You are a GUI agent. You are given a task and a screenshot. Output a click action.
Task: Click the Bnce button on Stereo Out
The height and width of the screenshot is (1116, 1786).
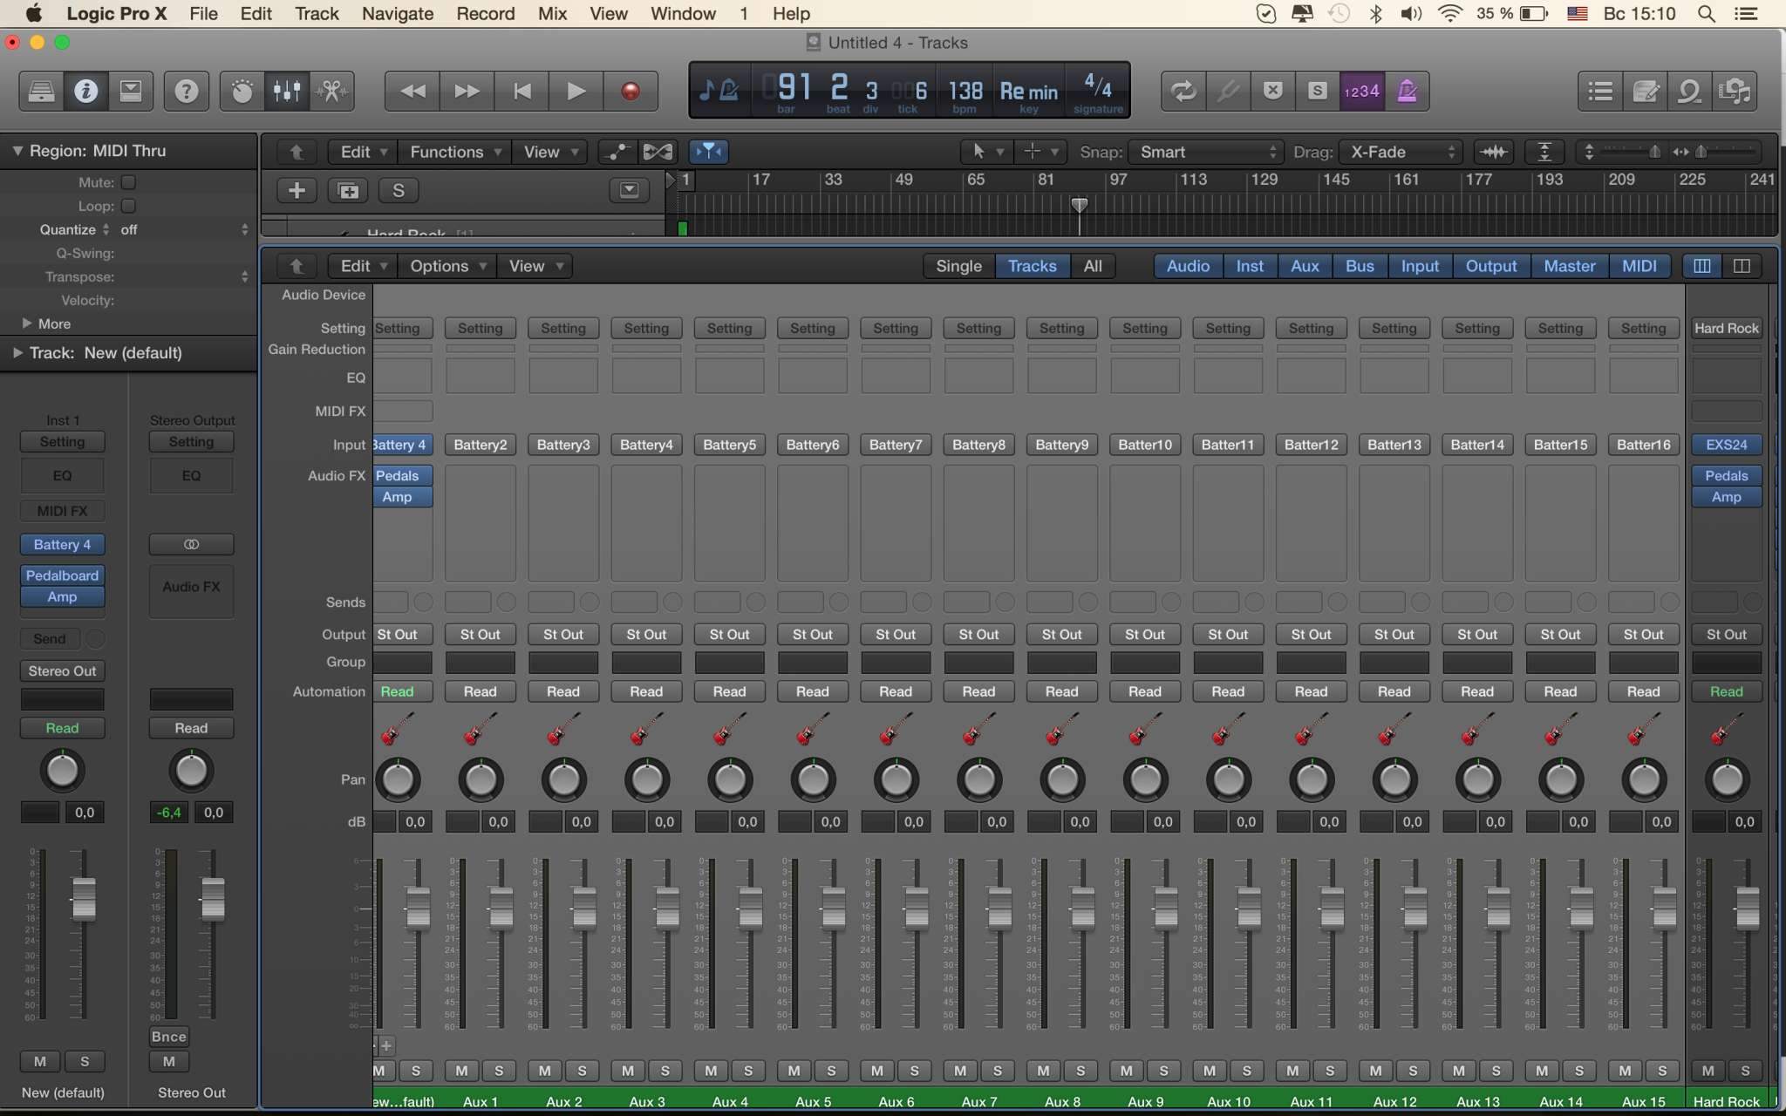click(x=168, y=1037)
